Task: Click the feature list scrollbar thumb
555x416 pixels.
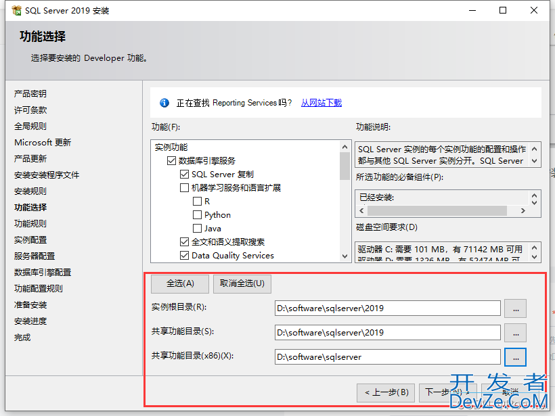Action: (x=345, y=166)
